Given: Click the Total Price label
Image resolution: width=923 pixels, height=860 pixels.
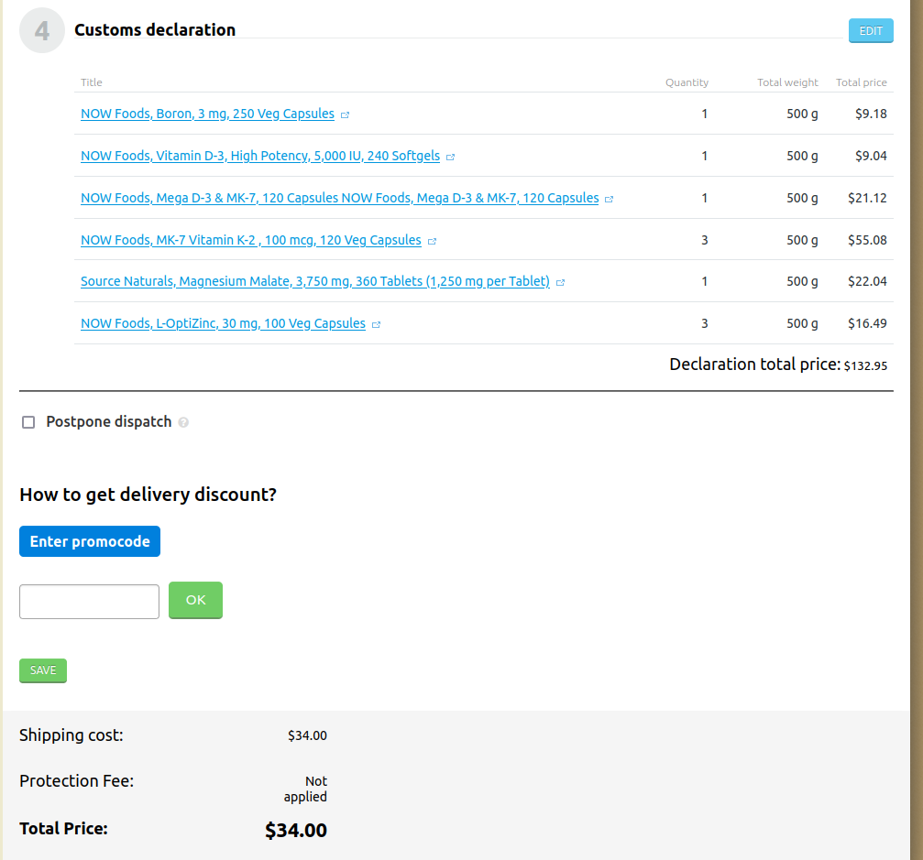Looking at the screenshot, I should [63, 829].
